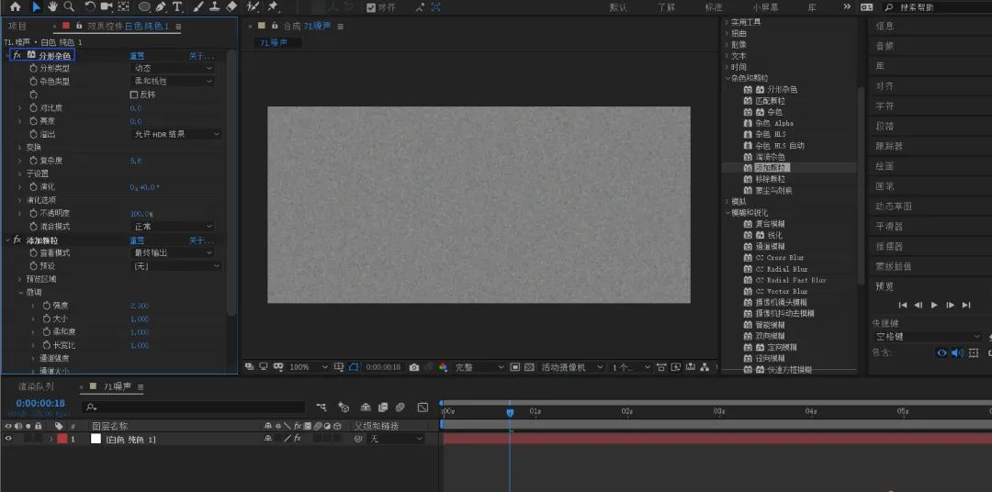Switch to the 渲染队列 tab
Image resolution: width=992 pixels, height=492 pixels.
(x=36, y=386)
